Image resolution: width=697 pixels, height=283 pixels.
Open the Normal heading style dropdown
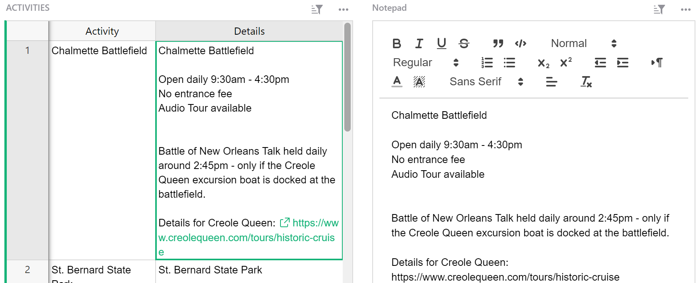tap(583, 43)
